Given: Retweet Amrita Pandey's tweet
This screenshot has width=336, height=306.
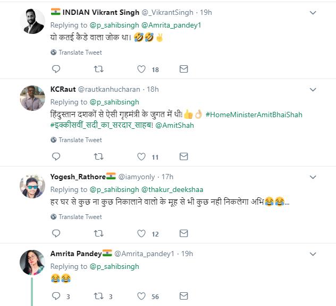Looking at the screenshot, I should pyautogui.click(x=98, y=297).
